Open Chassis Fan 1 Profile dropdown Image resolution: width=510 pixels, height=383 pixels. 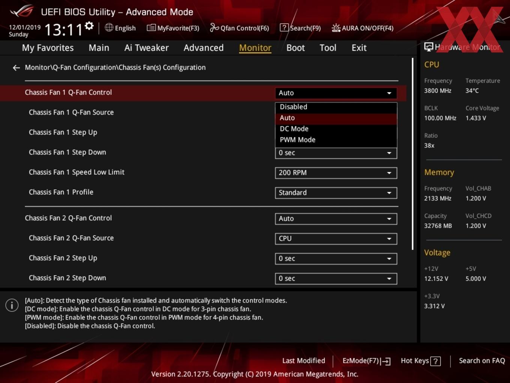tap(336, 193)
